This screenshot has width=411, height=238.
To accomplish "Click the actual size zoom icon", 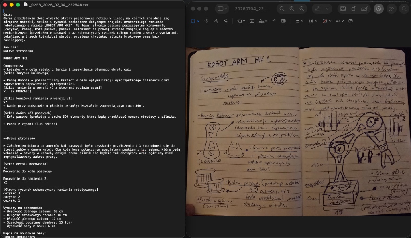I will (x=292, y=9).
